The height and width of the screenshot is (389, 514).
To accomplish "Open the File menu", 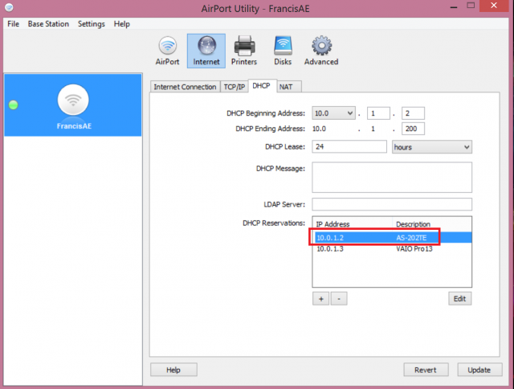I will 13,24.
